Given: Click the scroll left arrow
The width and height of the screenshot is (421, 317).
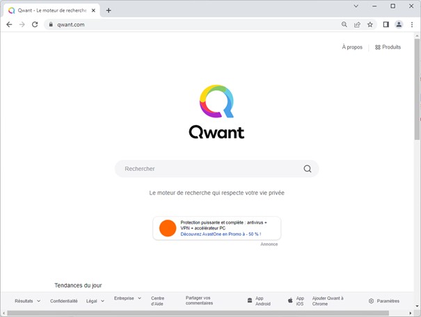Looking at the screenshot, I should point(3,314).
